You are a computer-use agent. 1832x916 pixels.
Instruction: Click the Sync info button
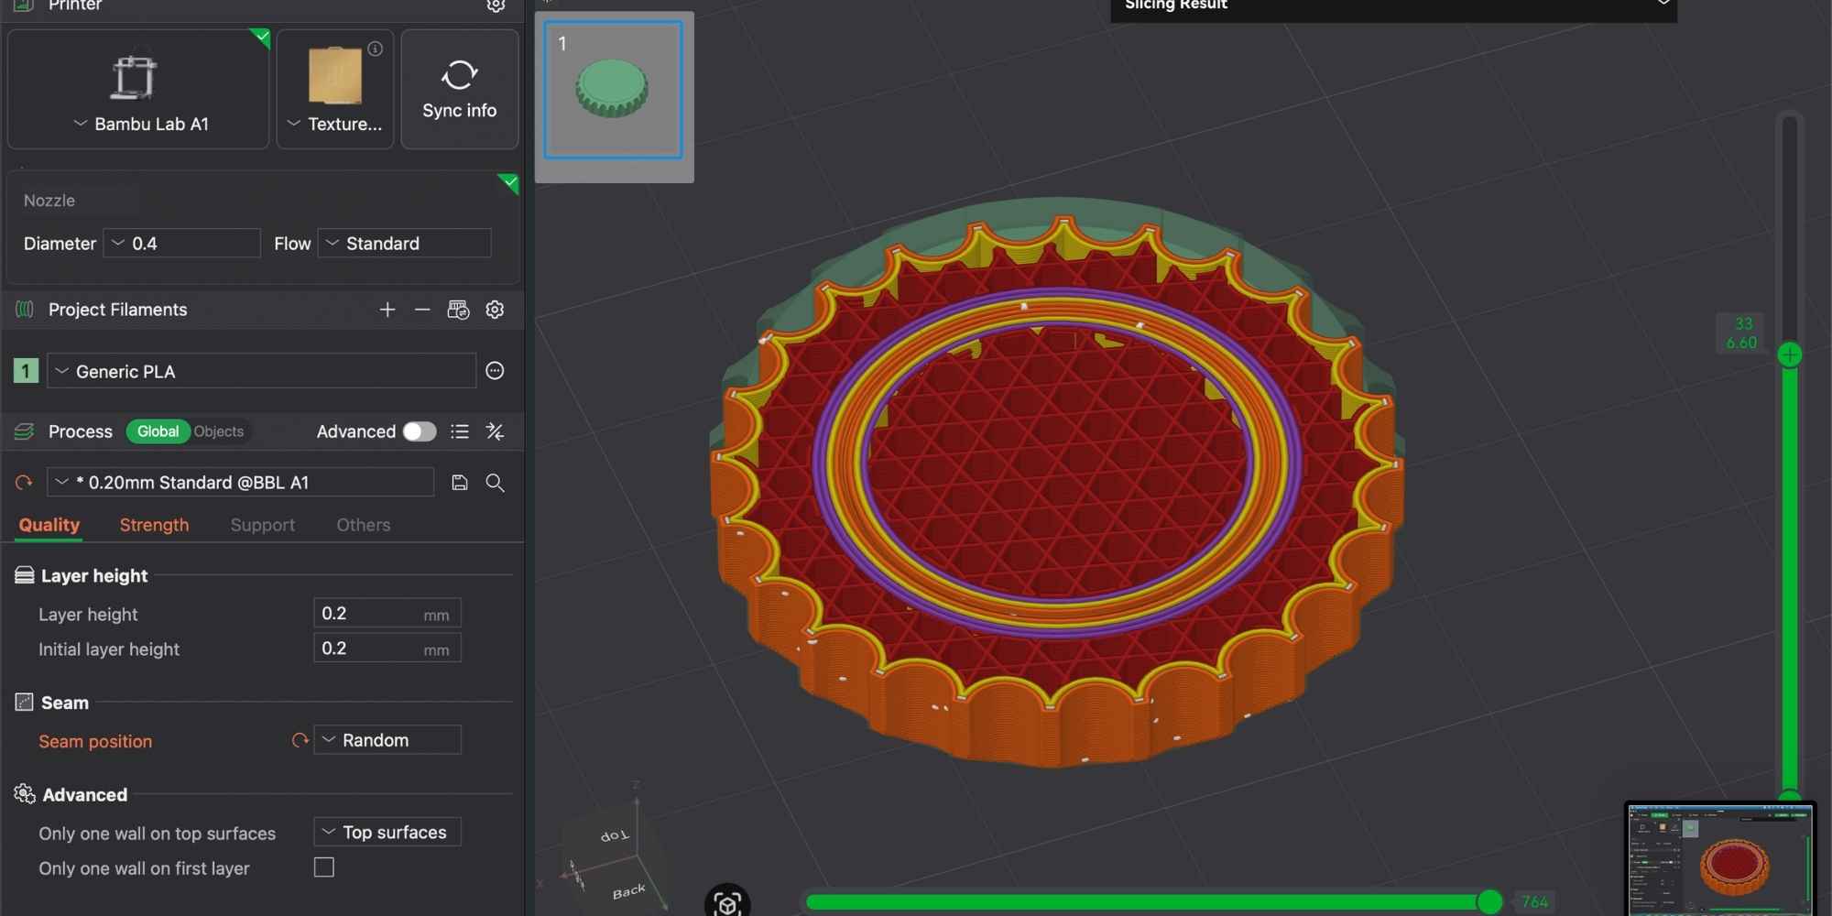click(x=460, y=89)
